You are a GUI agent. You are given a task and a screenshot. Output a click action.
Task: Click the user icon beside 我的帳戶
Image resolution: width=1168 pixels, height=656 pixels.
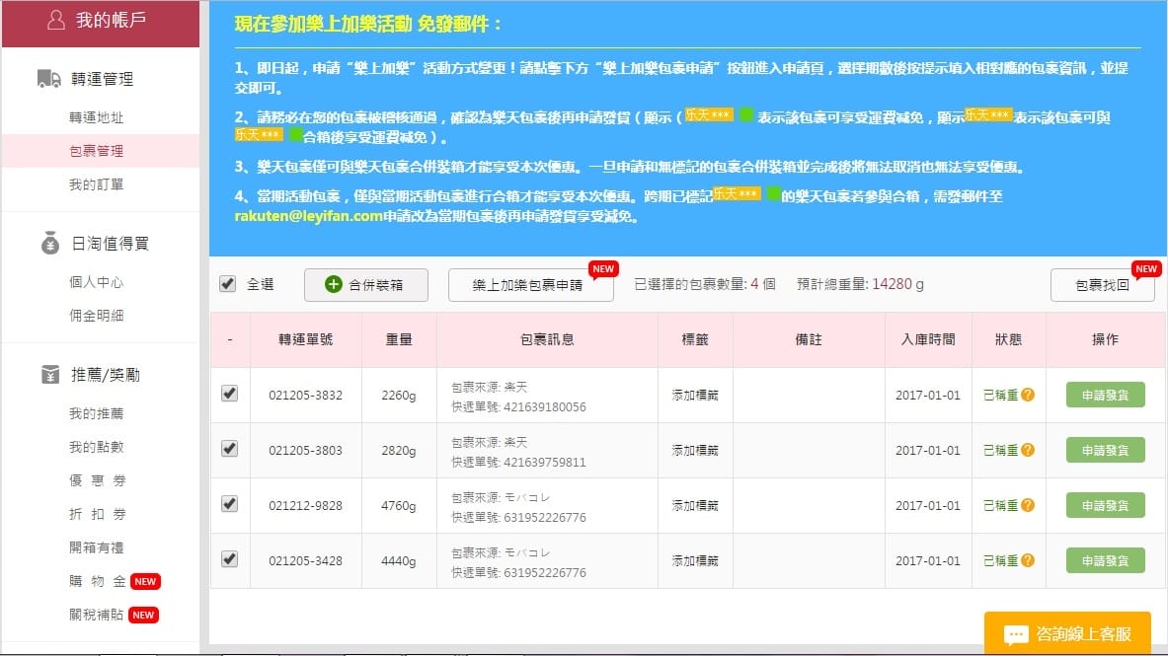coord(56,21)
